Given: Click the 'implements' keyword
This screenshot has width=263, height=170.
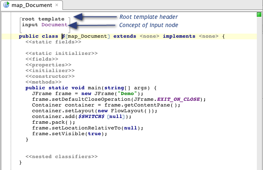Looking at the screenshot, I should pyautogui.click(x=179, y=36).
